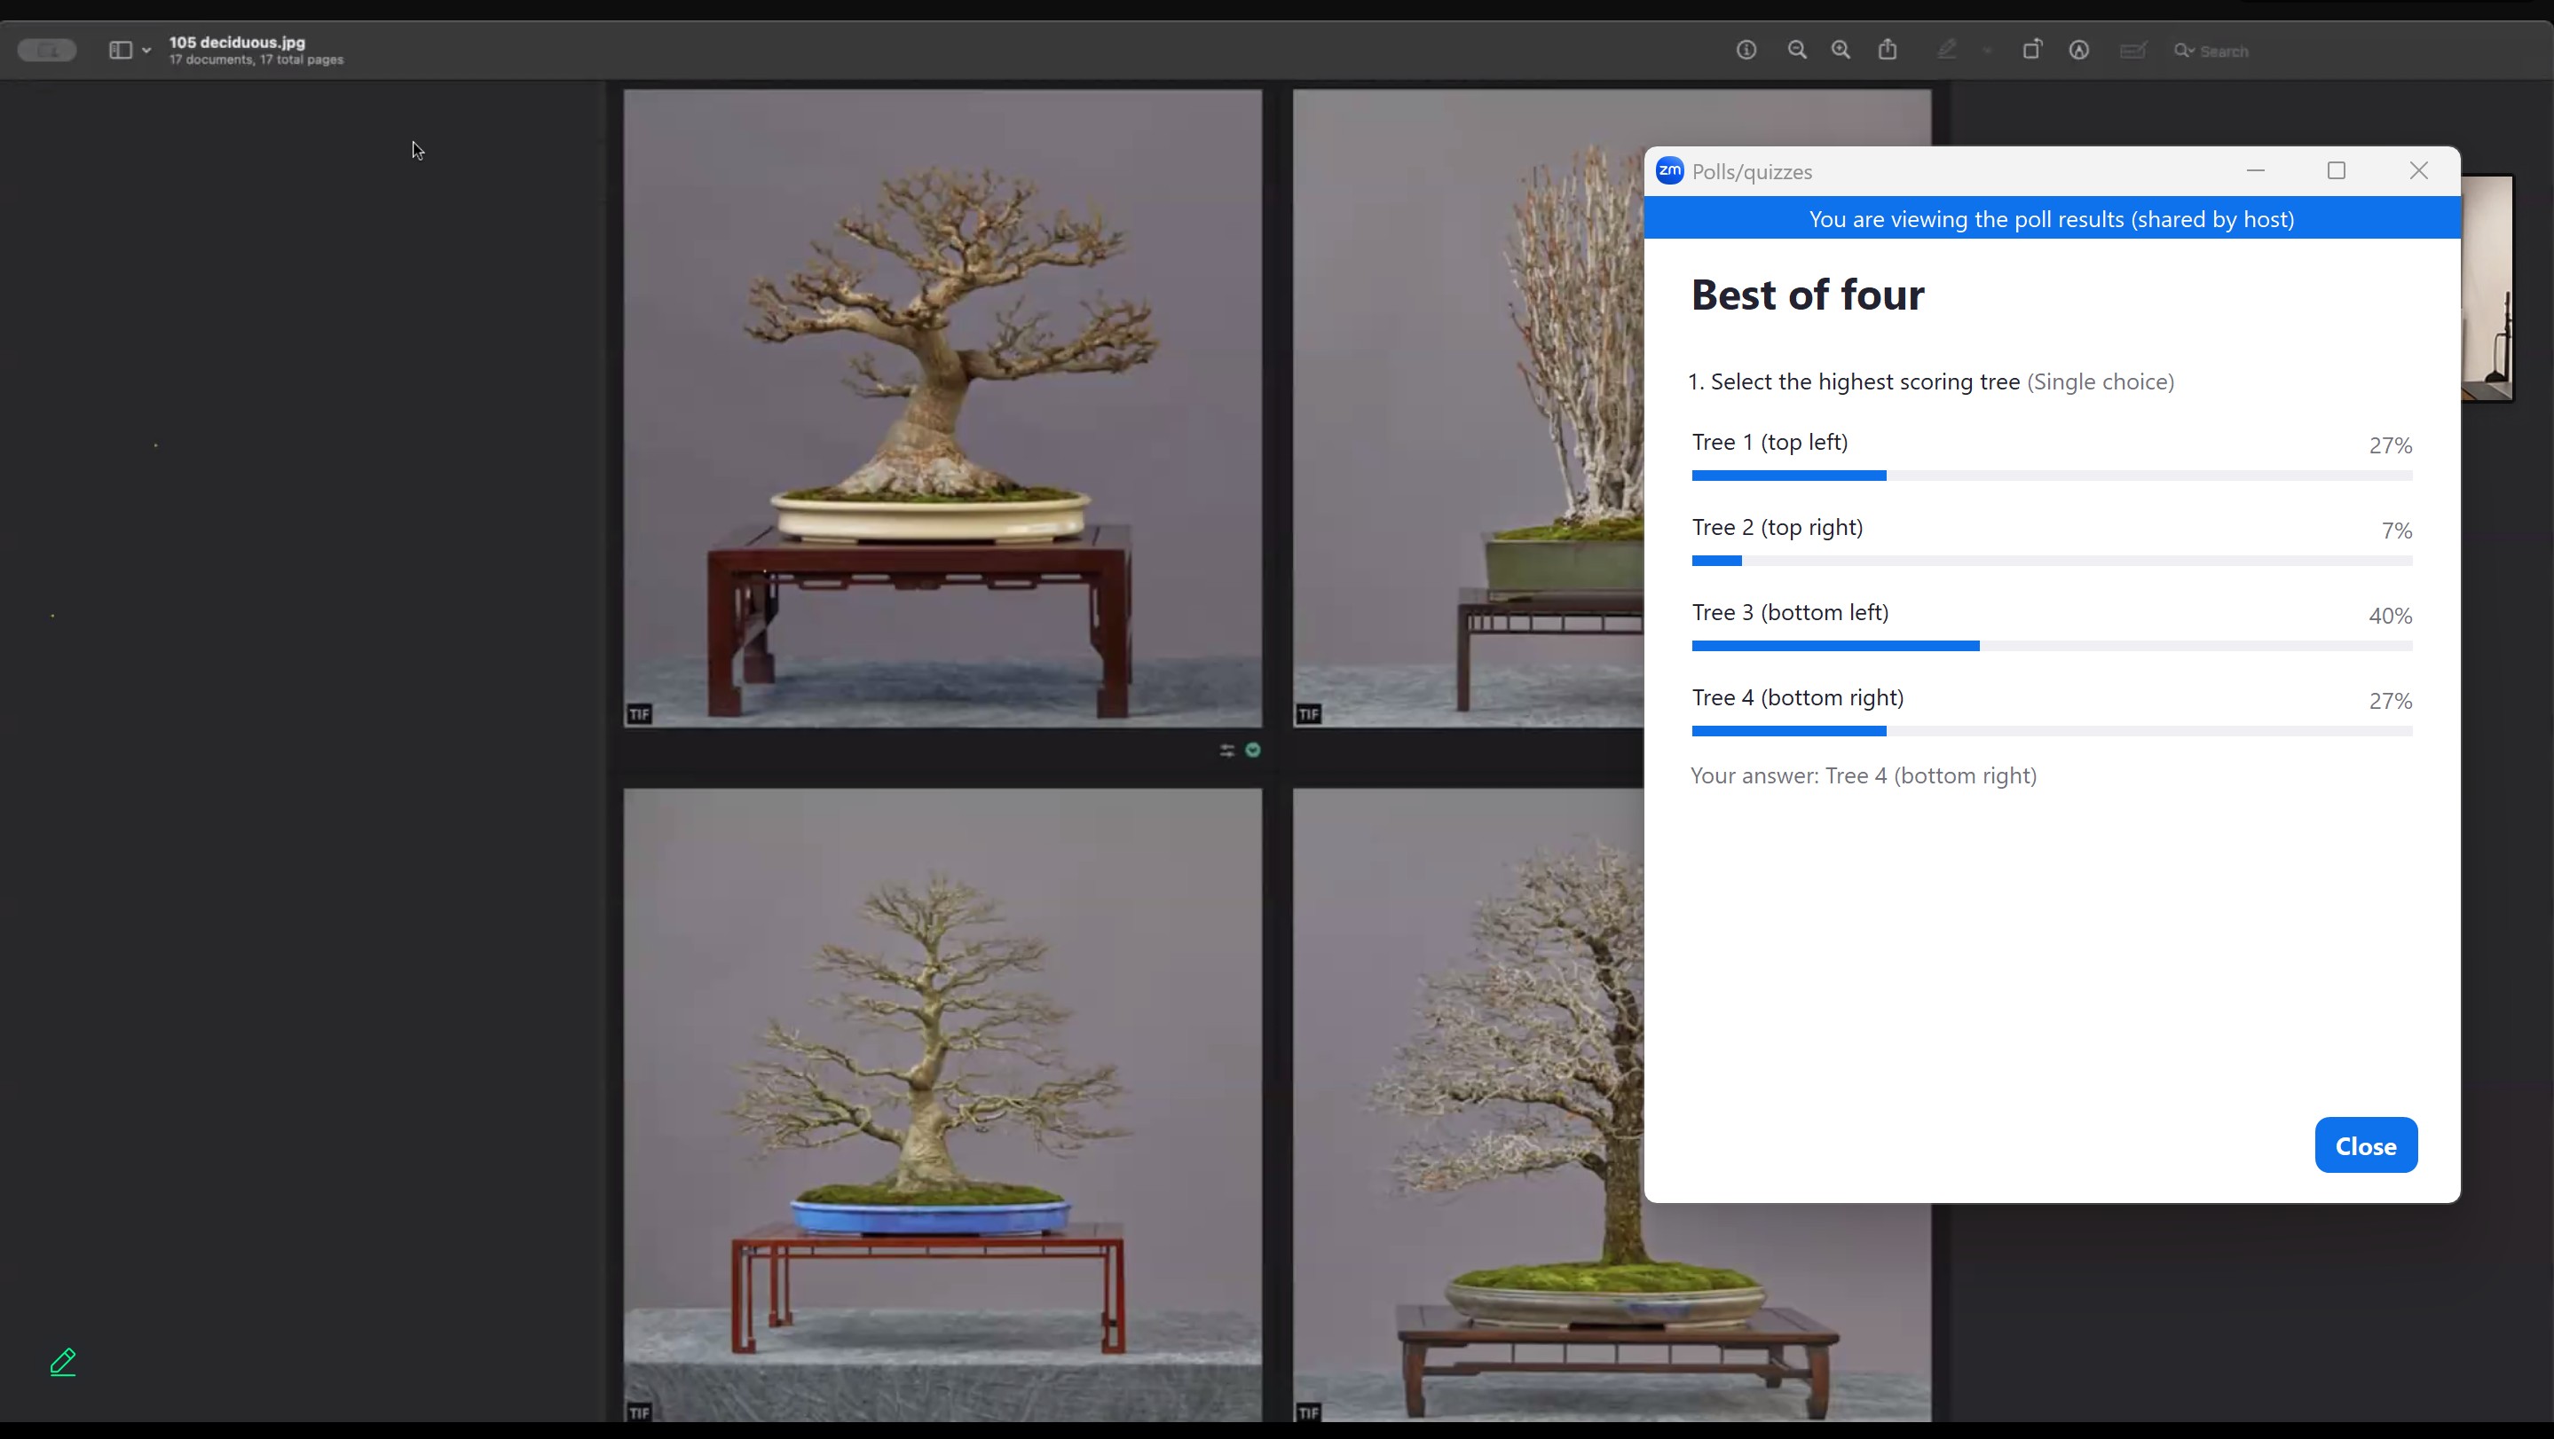Click the zoom out magnifier
This screenshot has width=2554, height=1439.
click(1796, 51)
